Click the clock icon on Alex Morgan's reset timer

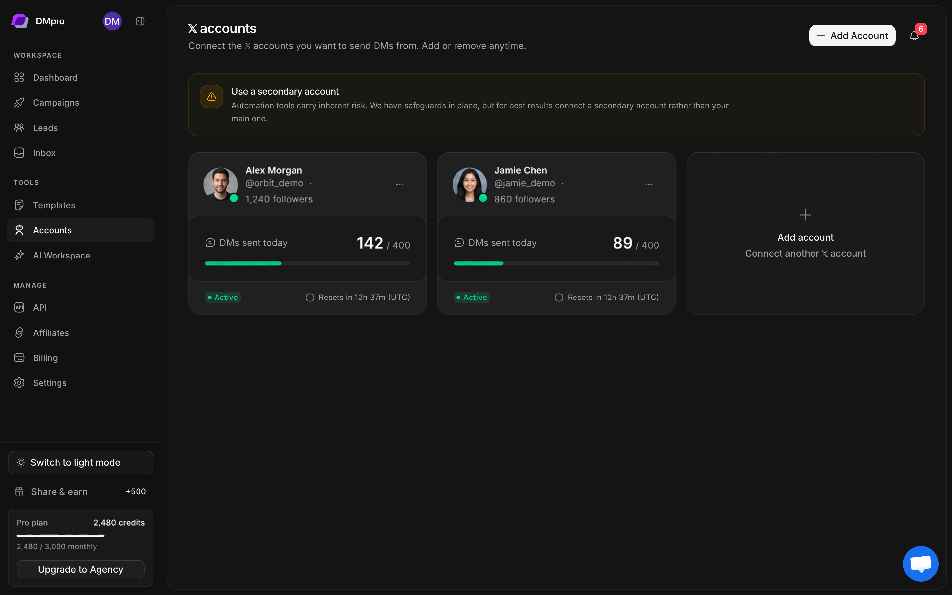pos(310,297)
